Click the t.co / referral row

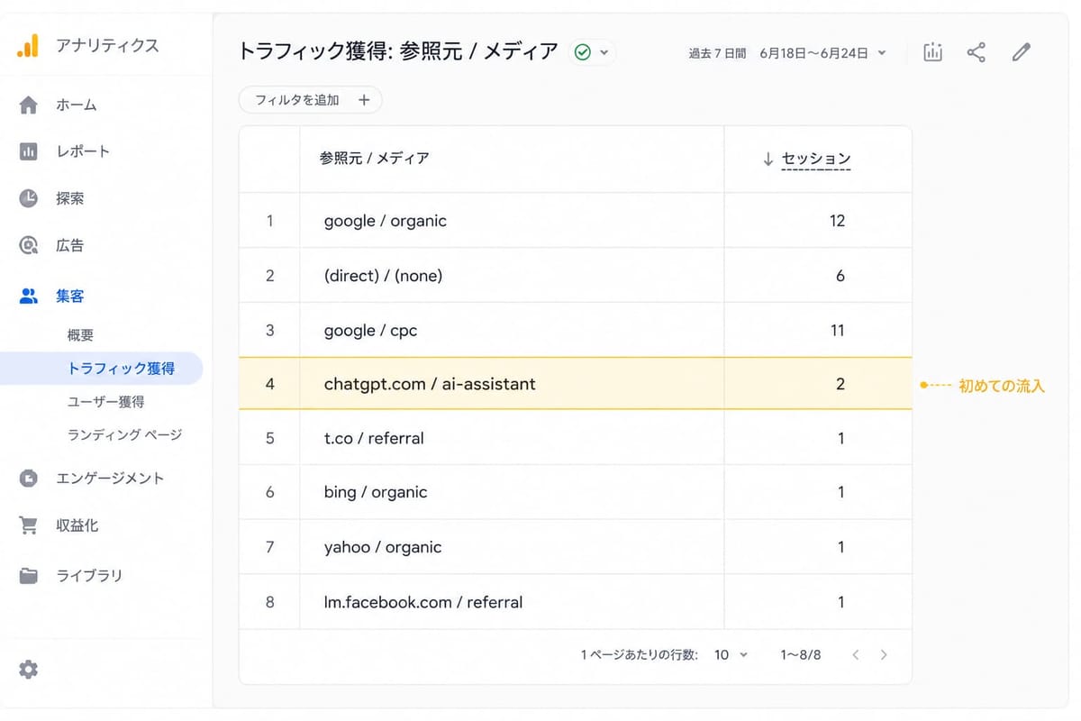(x=575, y=438)
